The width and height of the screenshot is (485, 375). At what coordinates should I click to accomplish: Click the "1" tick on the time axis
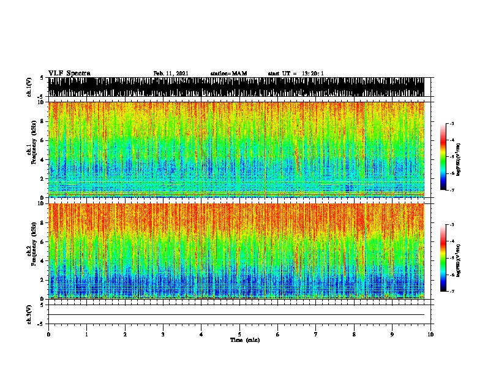tap(86, 335)
